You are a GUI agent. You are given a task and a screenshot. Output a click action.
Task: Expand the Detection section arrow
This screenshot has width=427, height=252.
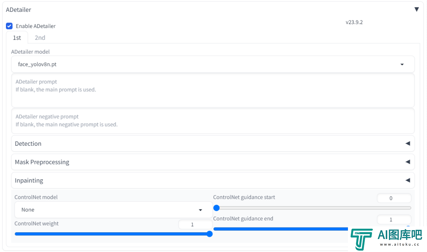pos(408,143)
